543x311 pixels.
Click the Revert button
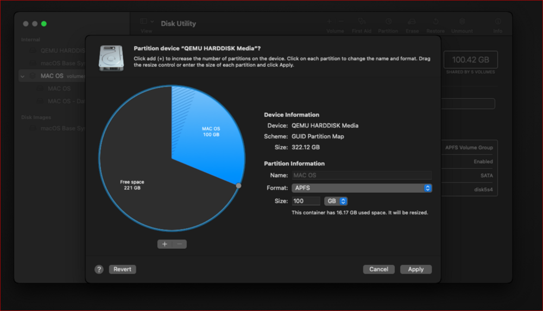pos(122,269)
